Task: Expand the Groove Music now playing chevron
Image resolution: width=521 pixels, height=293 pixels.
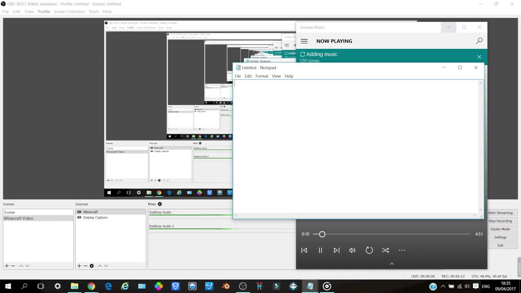Action: [x=392, y=264]
